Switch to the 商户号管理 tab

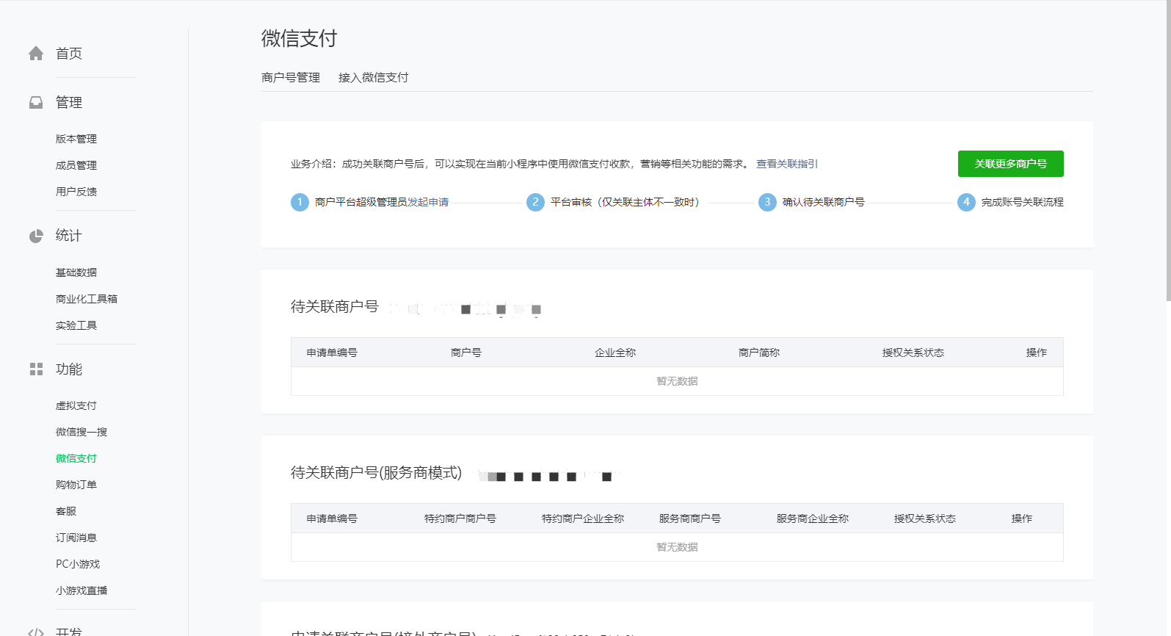point(291,77)
